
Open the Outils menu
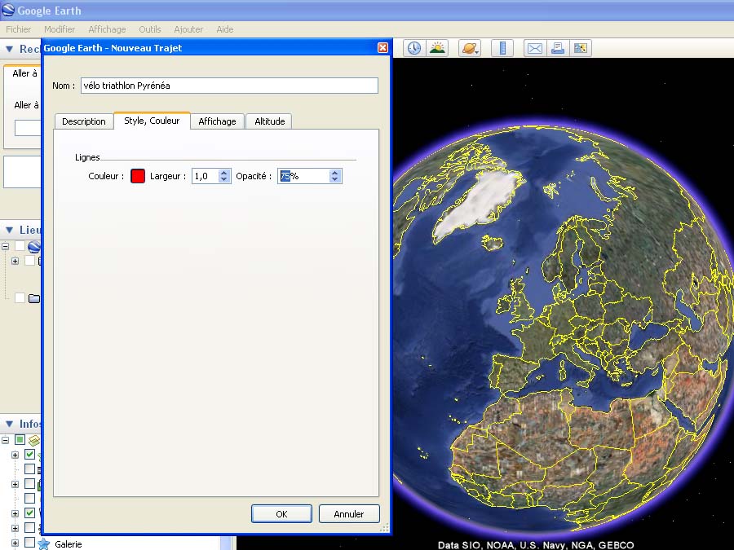coord(149,29)
